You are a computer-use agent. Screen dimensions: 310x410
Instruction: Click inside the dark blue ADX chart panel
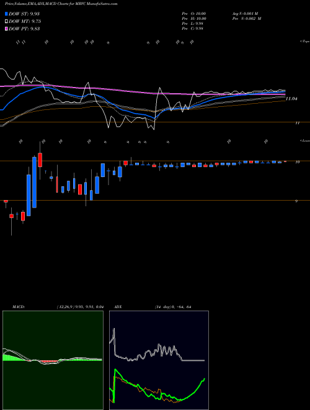(159, 360)
